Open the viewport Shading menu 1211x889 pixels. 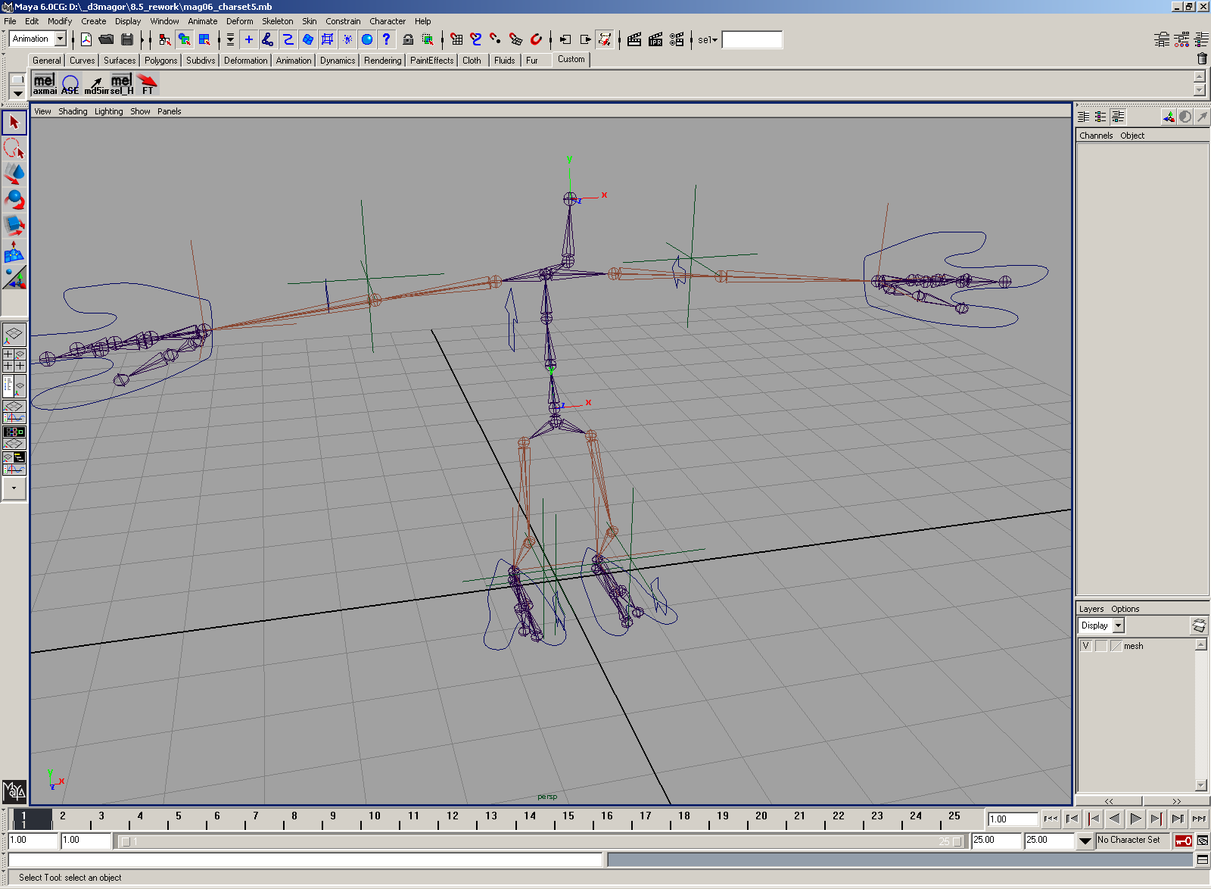click(x=73, y=111)
